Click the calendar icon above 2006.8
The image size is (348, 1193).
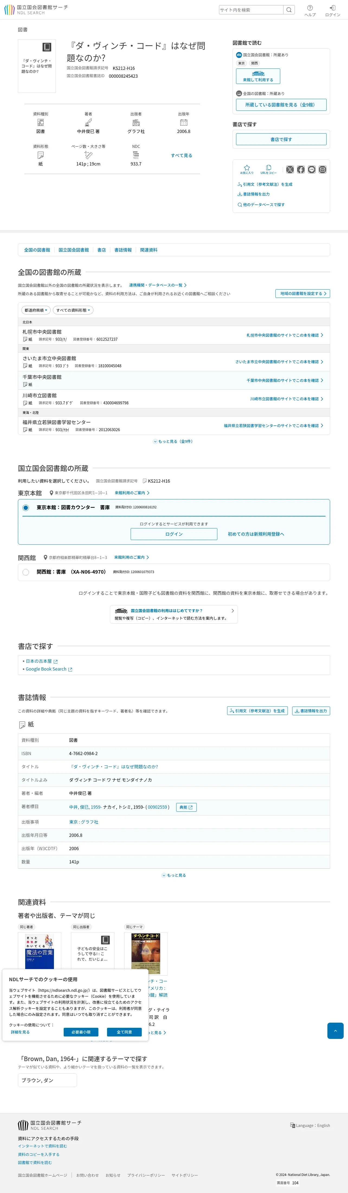[183, 123]
